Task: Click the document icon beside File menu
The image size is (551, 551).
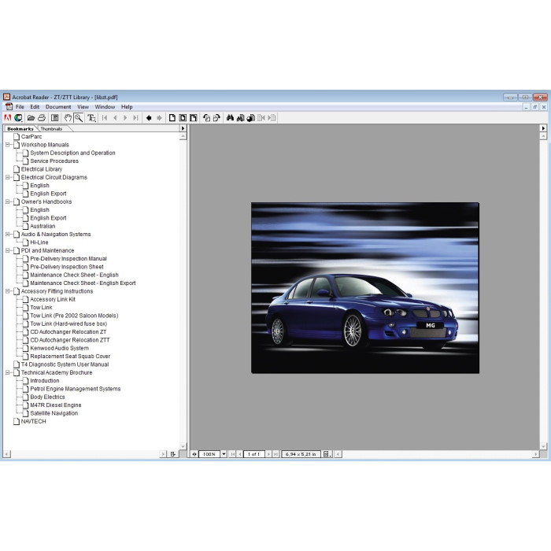Action: coord(9,107)
